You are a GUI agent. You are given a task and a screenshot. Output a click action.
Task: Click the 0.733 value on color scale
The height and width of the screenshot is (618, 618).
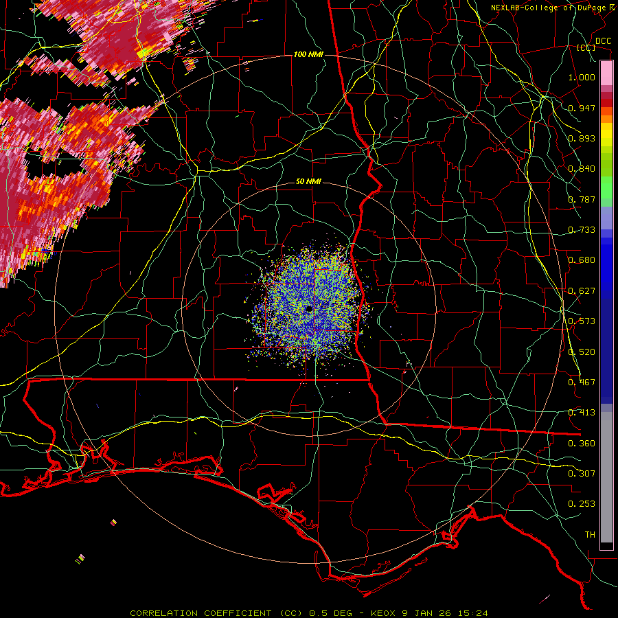coord(582,230)
